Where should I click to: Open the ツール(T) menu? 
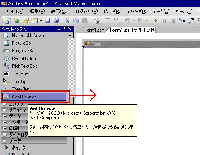[184, 12]
